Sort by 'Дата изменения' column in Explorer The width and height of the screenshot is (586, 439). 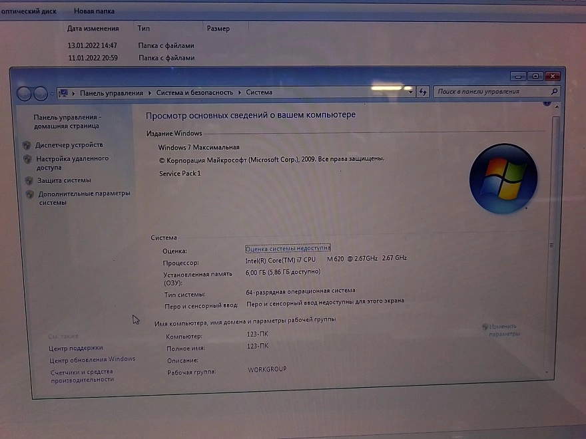[x=93, y=29]
